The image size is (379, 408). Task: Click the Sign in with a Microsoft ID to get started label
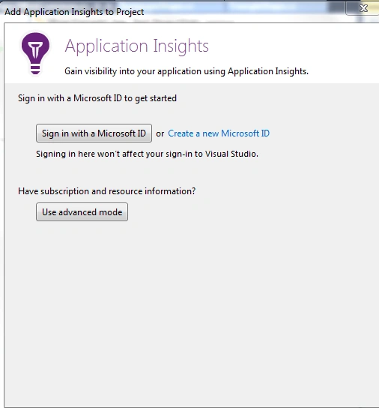[97, 98]
